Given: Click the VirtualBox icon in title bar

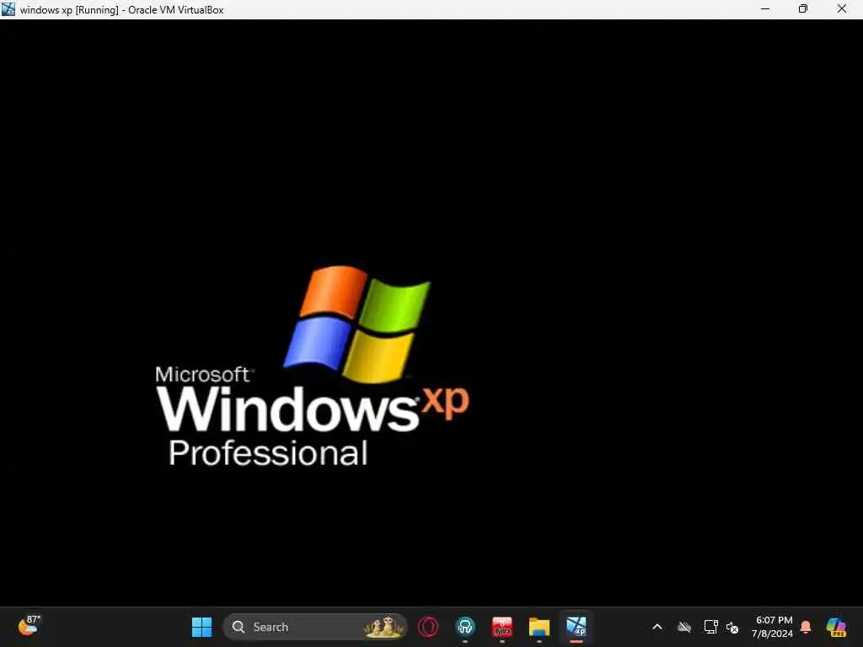Looking at the screenshot, I should point(8,8).
